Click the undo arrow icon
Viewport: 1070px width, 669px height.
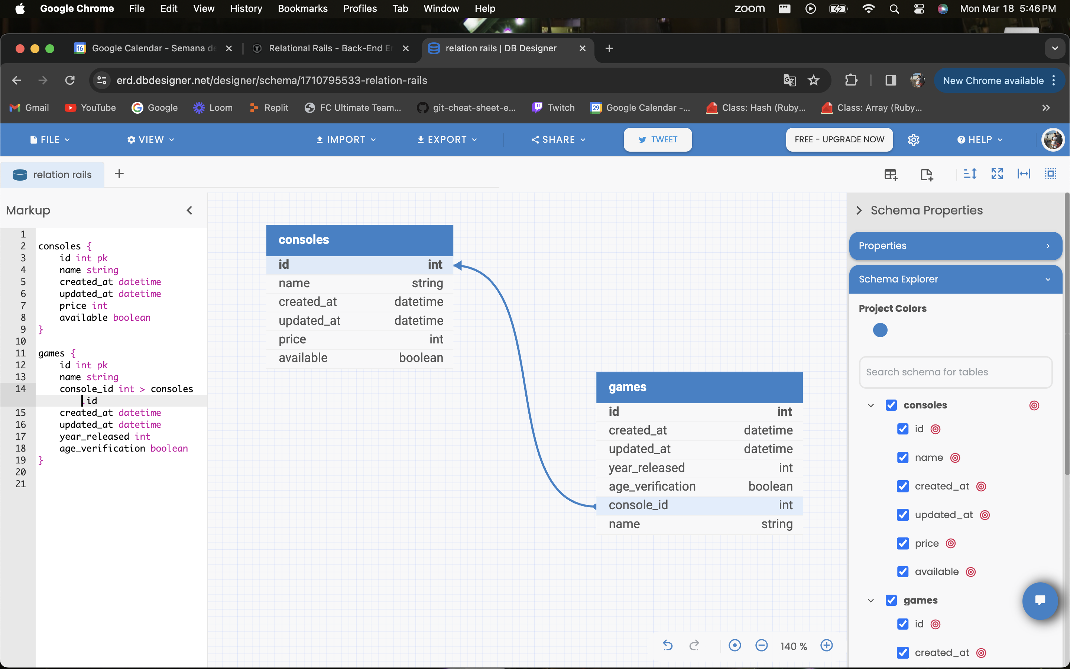pyautogui.click(x=667, y=646)
